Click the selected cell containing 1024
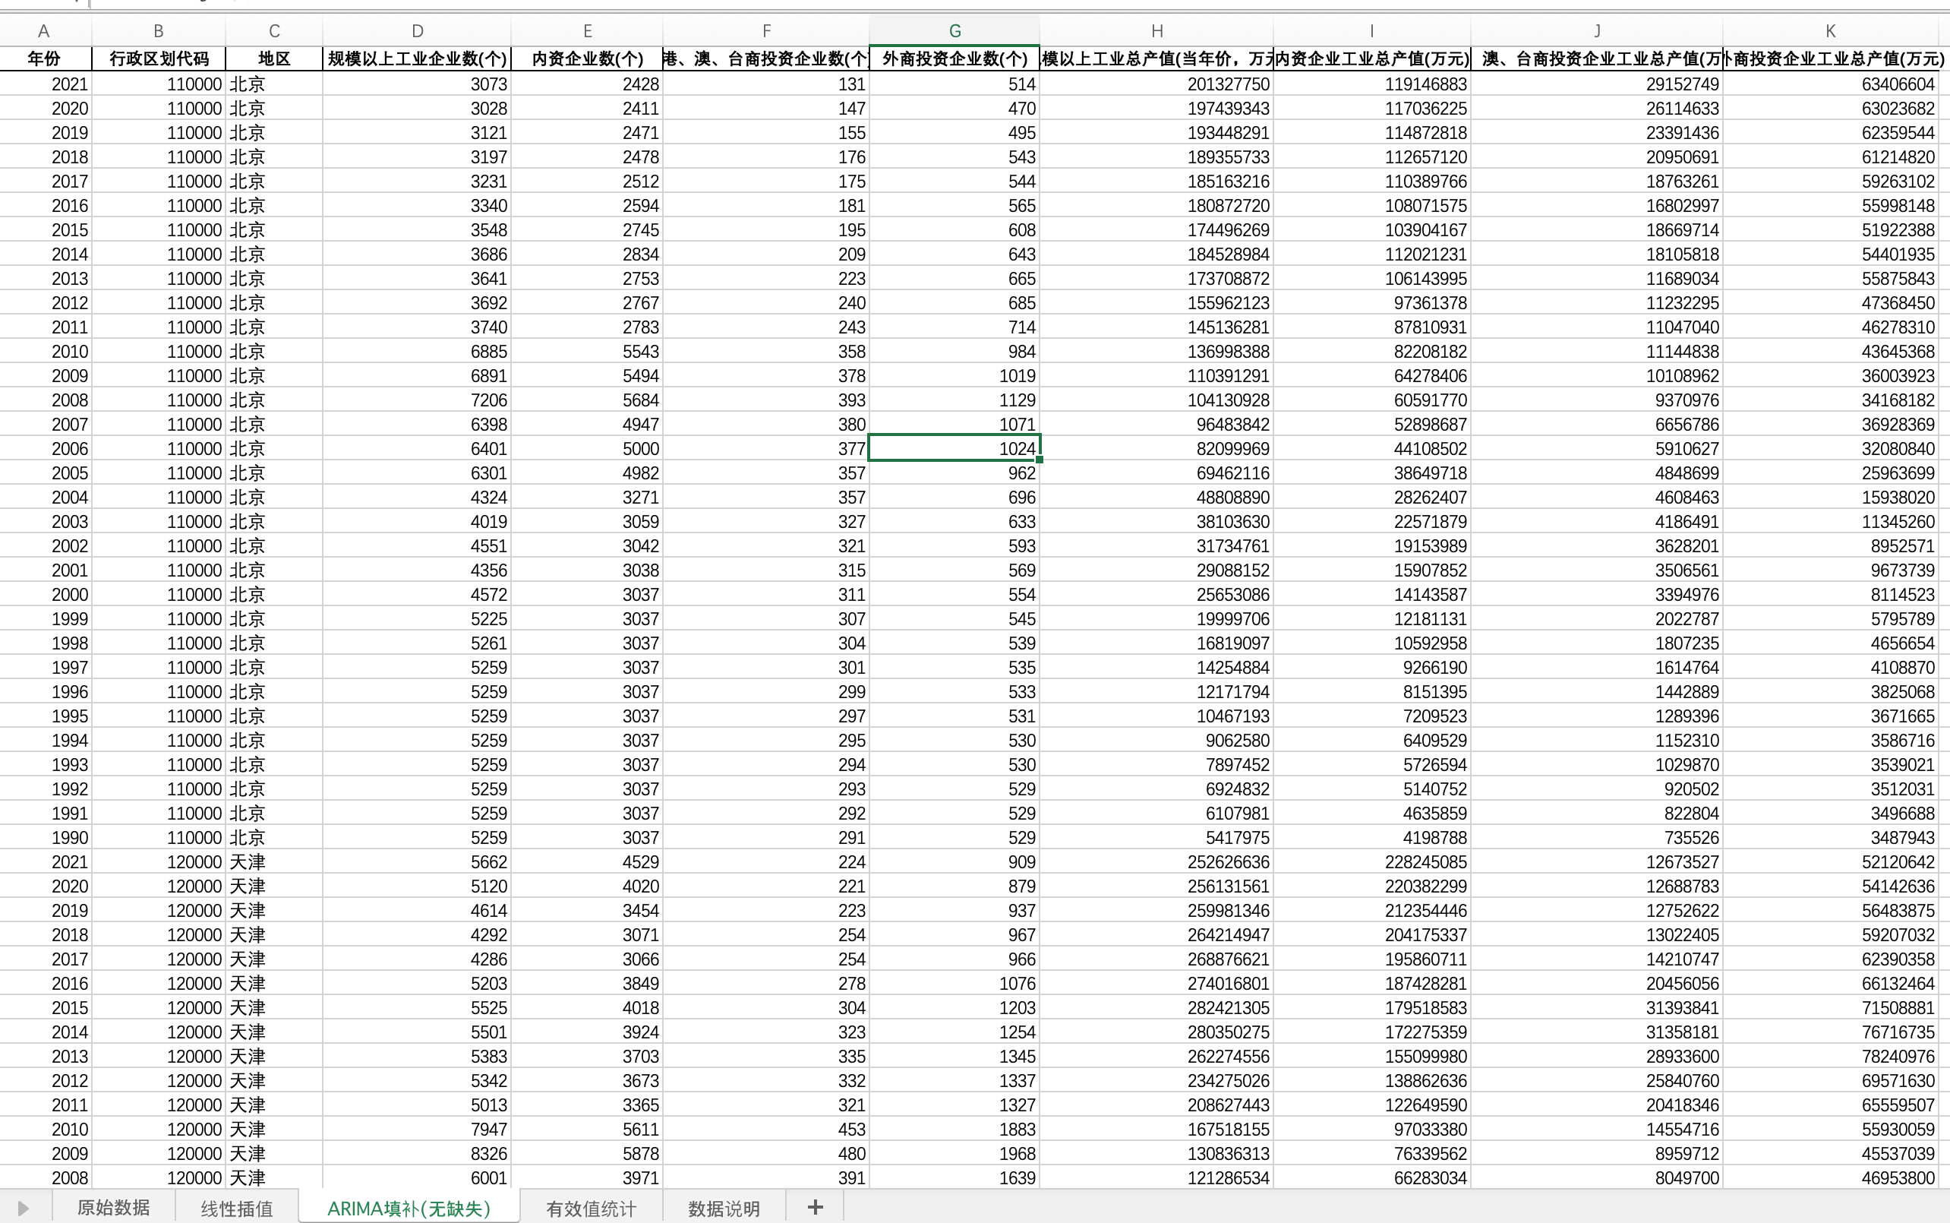Image resolution: width=1950 pixels, height=1223 pixels. (x=954, y=448)
